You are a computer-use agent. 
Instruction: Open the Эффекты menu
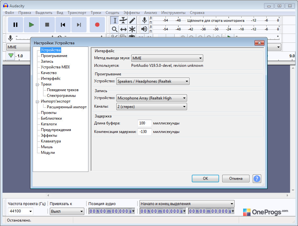[132, 13]
